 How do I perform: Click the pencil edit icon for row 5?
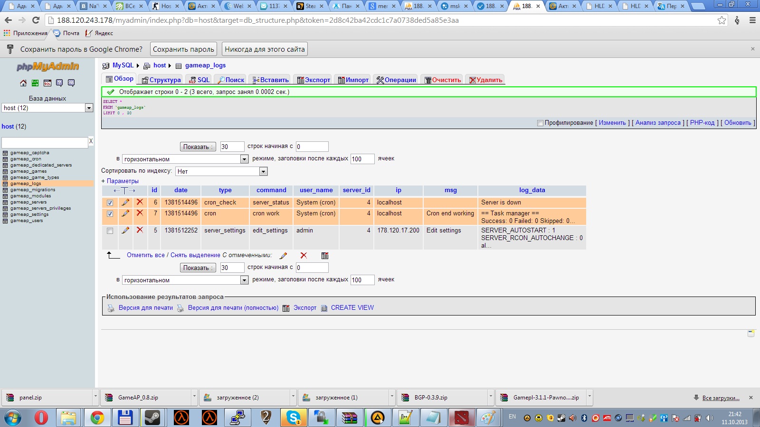pyautogui.click(x=125, y=231)
